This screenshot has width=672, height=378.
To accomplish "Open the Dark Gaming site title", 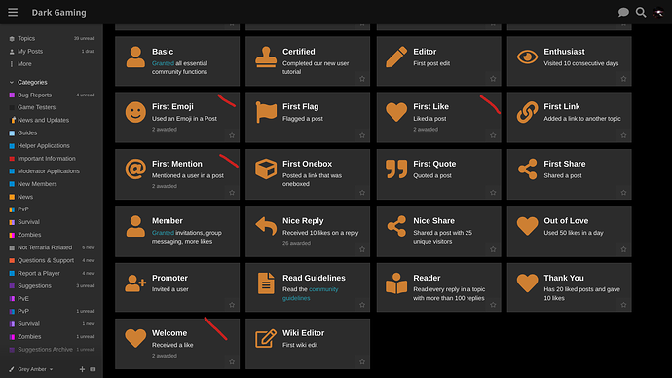I will (x=58, y=13).
